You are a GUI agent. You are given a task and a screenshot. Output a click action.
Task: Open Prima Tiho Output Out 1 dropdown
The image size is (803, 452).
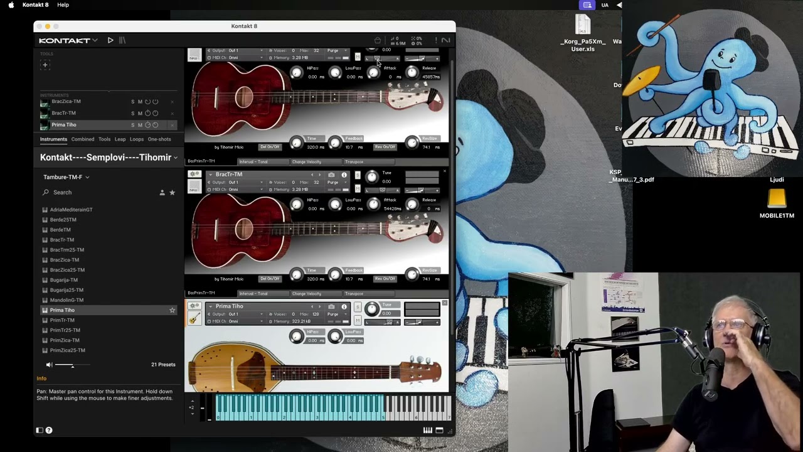point(237,314)
